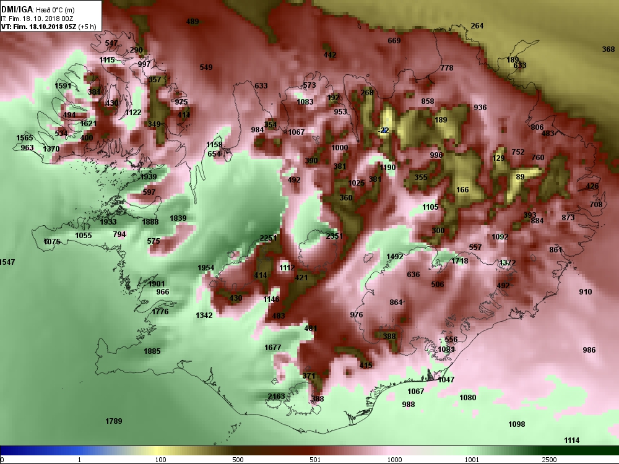Click the value 1591 in the Westfjords
The width and height of the screenshot is (619, 464).
(x=63, y=85)
